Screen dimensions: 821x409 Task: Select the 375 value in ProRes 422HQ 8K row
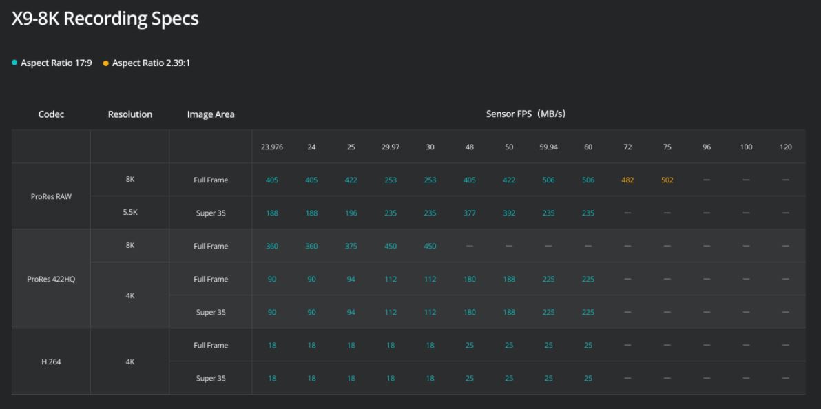[351, 247]
